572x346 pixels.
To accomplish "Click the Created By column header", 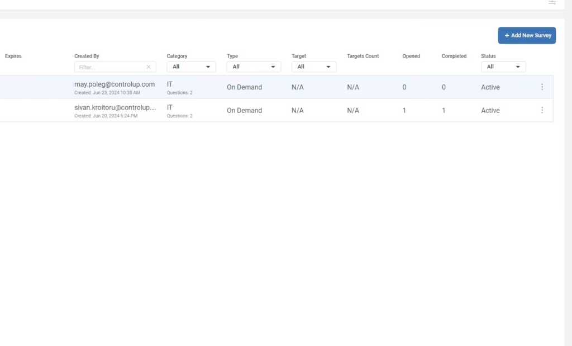I will click(87, 56).
